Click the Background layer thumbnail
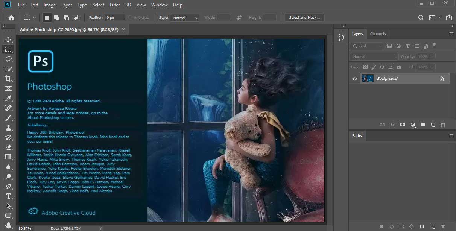Screen dimensions: 456x231 coord(367,78)
